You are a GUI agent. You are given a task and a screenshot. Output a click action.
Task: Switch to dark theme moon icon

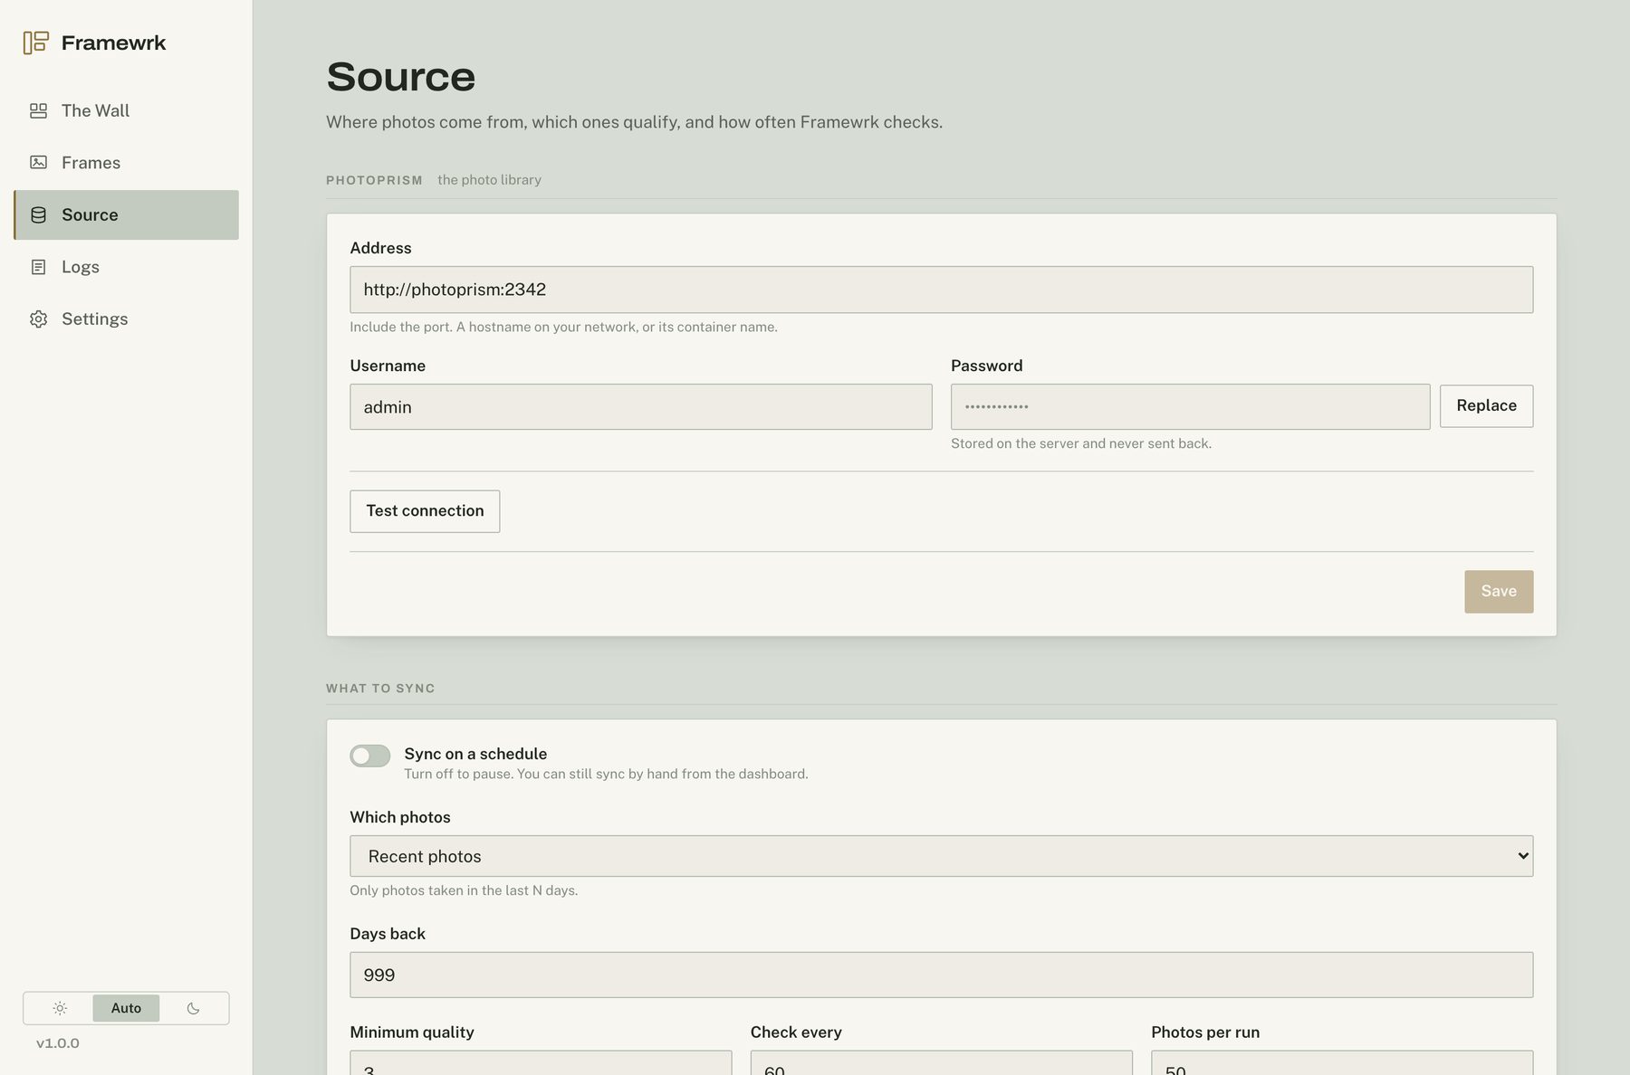click(193, 1008)
